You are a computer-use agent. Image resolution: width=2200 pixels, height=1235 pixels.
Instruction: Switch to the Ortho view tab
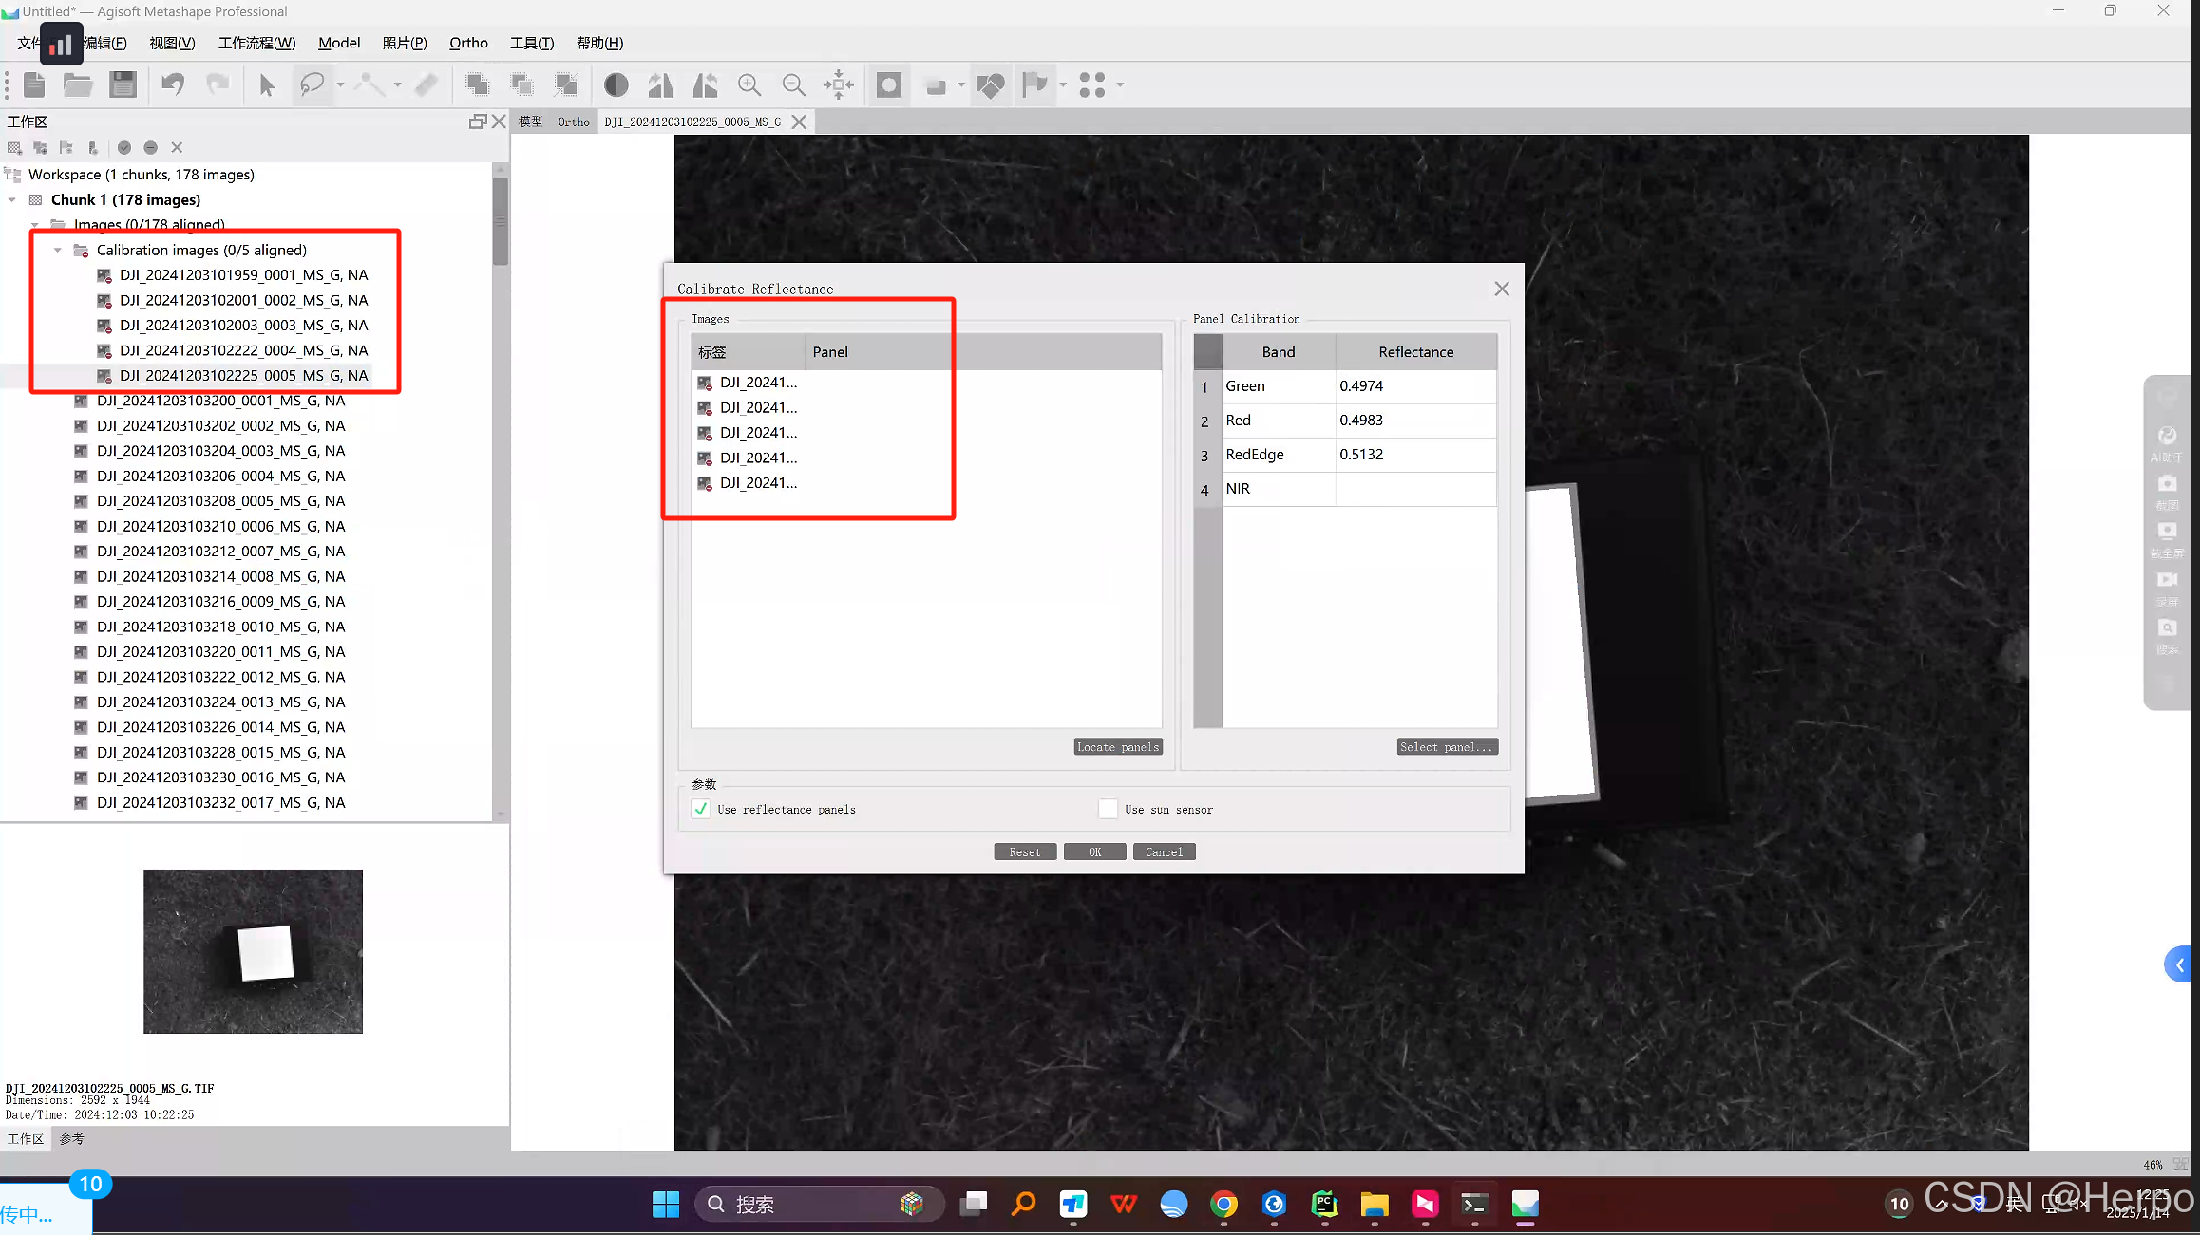[573, 122]
